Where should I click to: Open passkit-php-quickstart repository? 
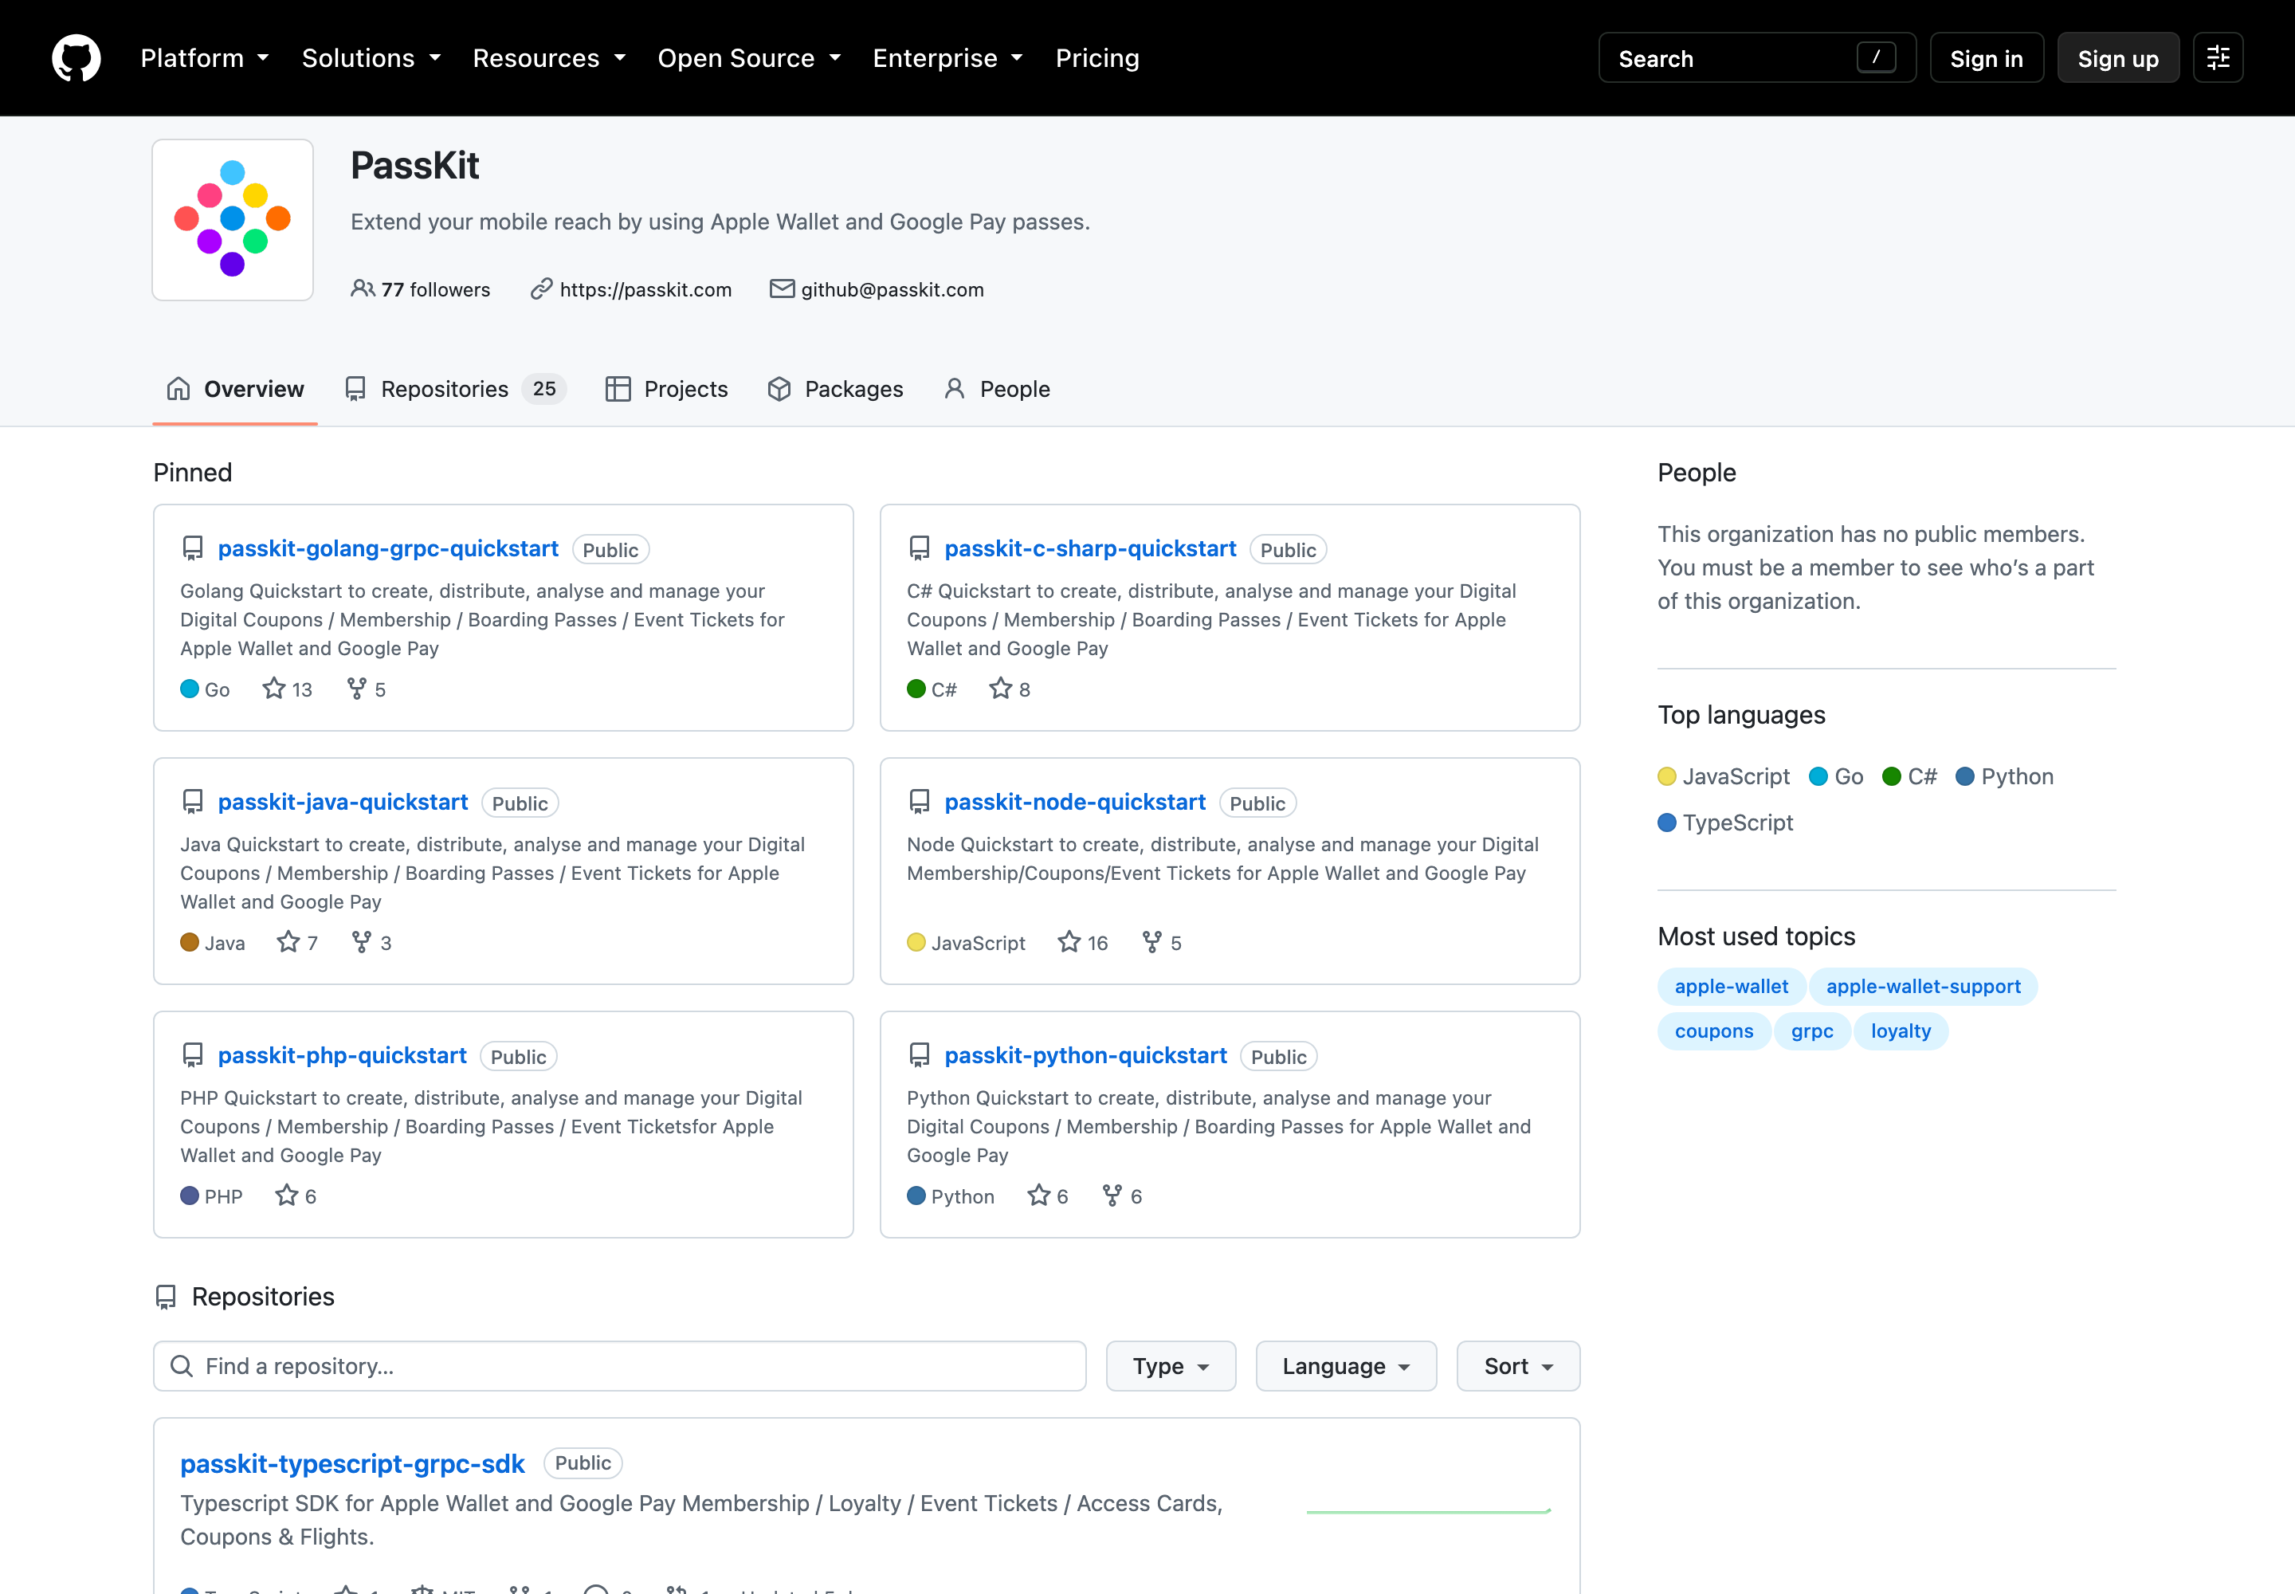(343, 1056)
